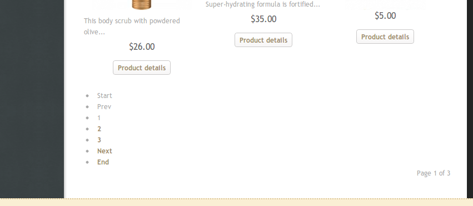The height and width of the screenshot is (206, 473).
Task: Select current page 1 in pagination
Action: click(99, 118)
